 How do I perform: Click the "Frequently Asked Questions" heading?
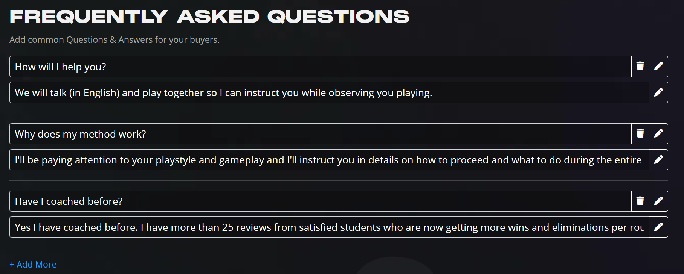click(209, 17)
